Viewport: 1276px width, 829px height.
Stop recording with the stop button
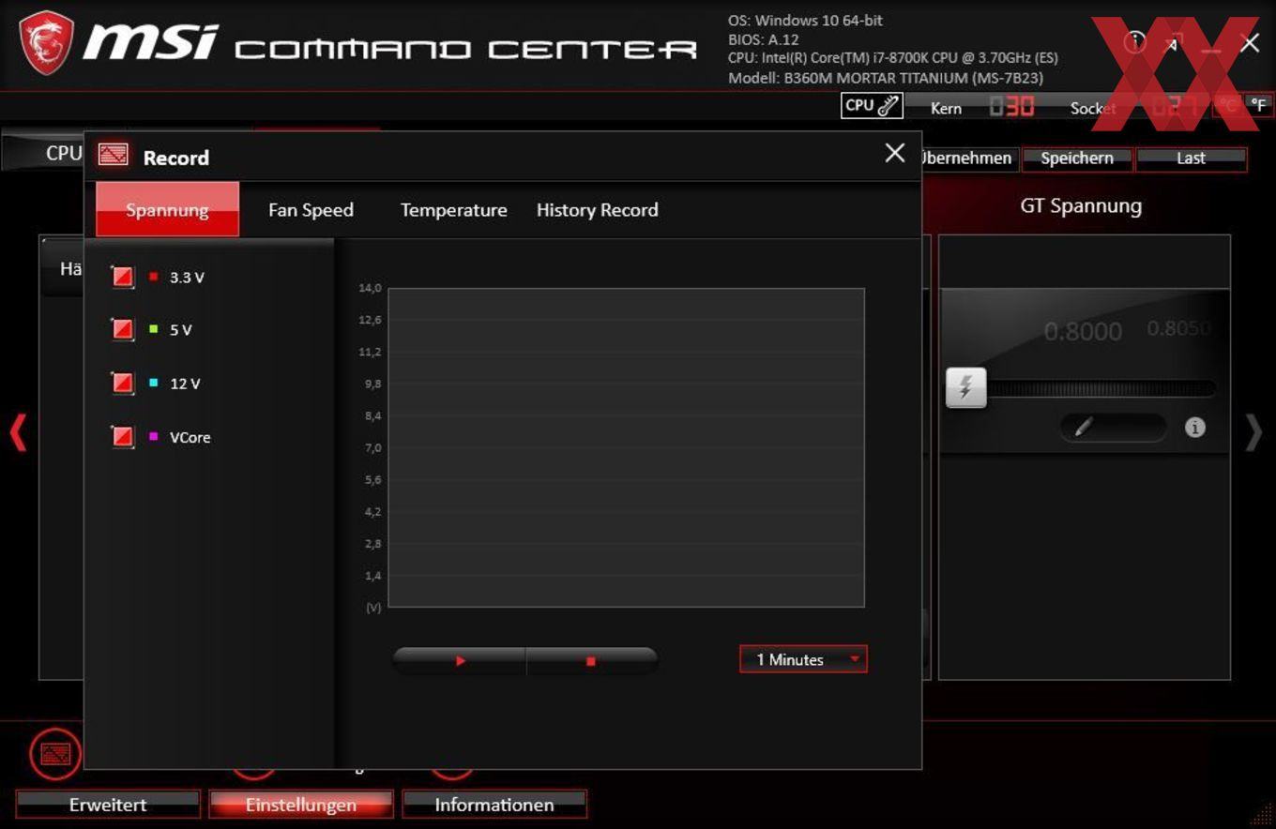[591, 661]
